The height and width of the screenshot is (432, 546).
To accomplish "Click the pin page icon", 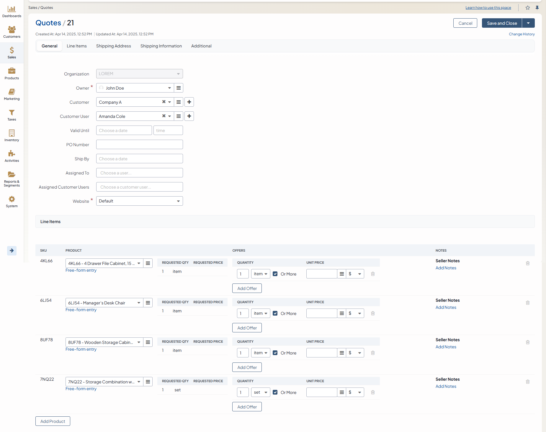I will pyautogui.click(x=537, y=8).
